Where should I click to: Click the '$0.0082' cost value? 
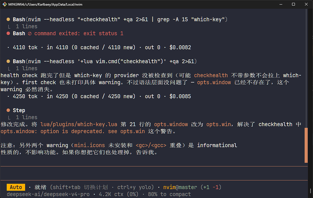pyautogui.click(x=180, y=47)
